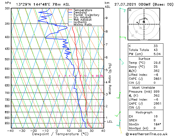Viewport: 176px width, 136px height.
Task: Click the wind barb at 500 hPa
Action: [122, 62]
